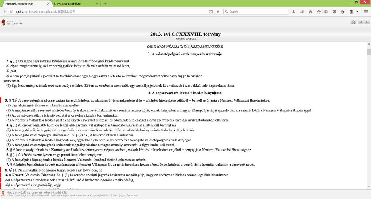Close the first Nemzeti Jogszabálytár tab

pos(48,4)
